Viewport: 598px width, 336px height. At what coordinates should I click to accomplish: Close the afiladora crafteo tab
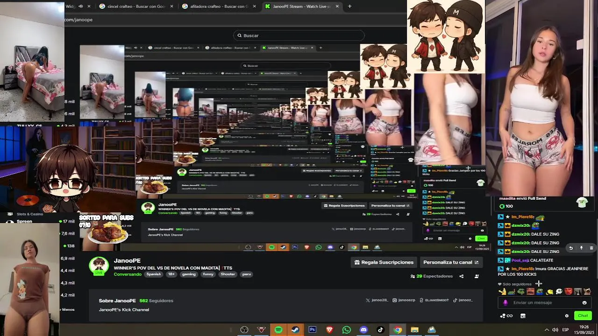(255, 7)
